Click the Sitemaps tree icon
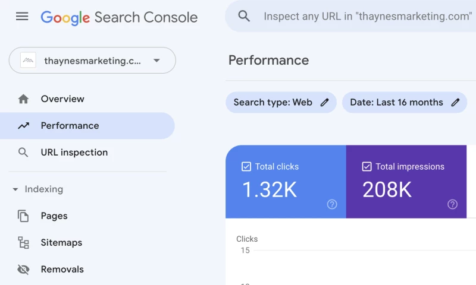Image resolution: width=476 pixels, height=285 pixels. (x=23, y=243)
